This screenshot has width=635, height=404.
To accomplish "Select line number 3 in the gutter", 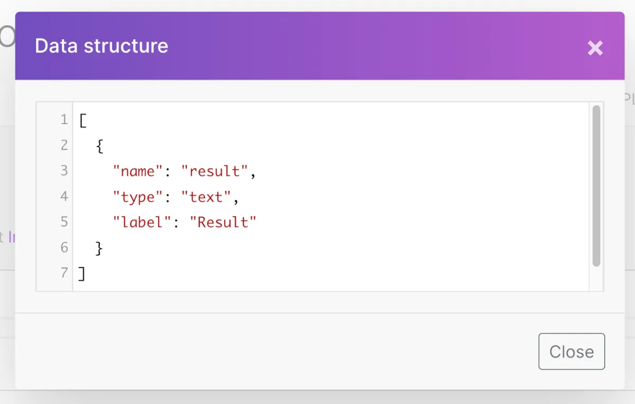I will 64,171.
